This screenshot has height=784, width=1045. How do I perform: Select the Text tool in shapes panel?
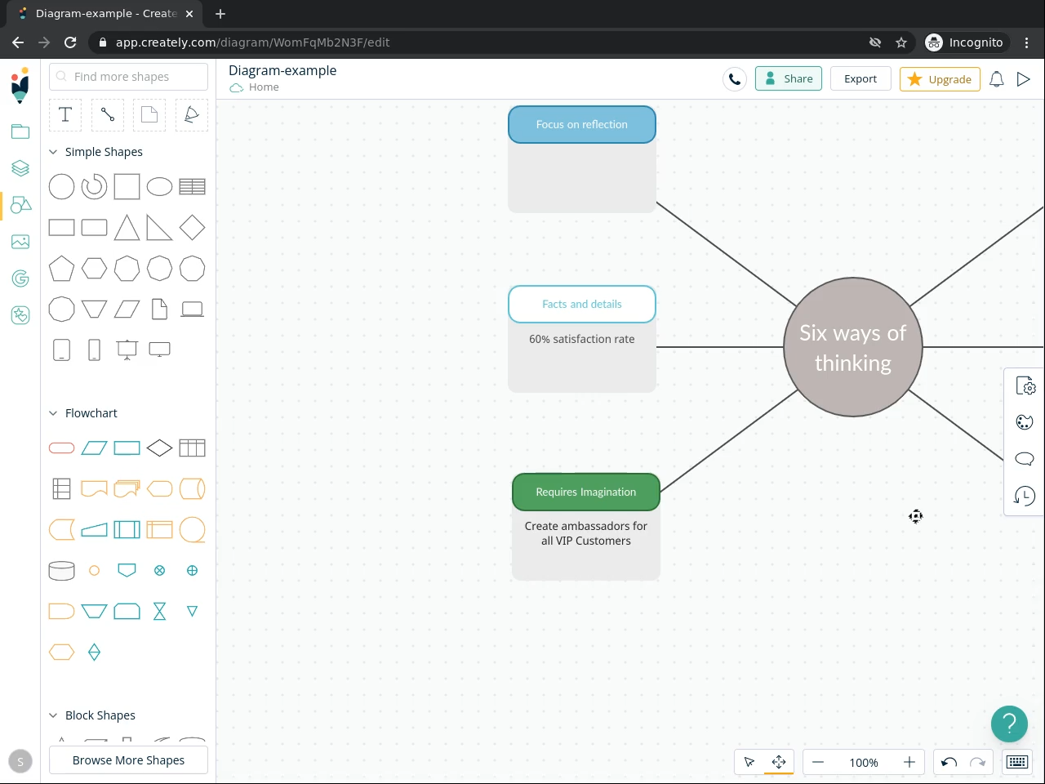pyautogui.click(x=65, y=115)
